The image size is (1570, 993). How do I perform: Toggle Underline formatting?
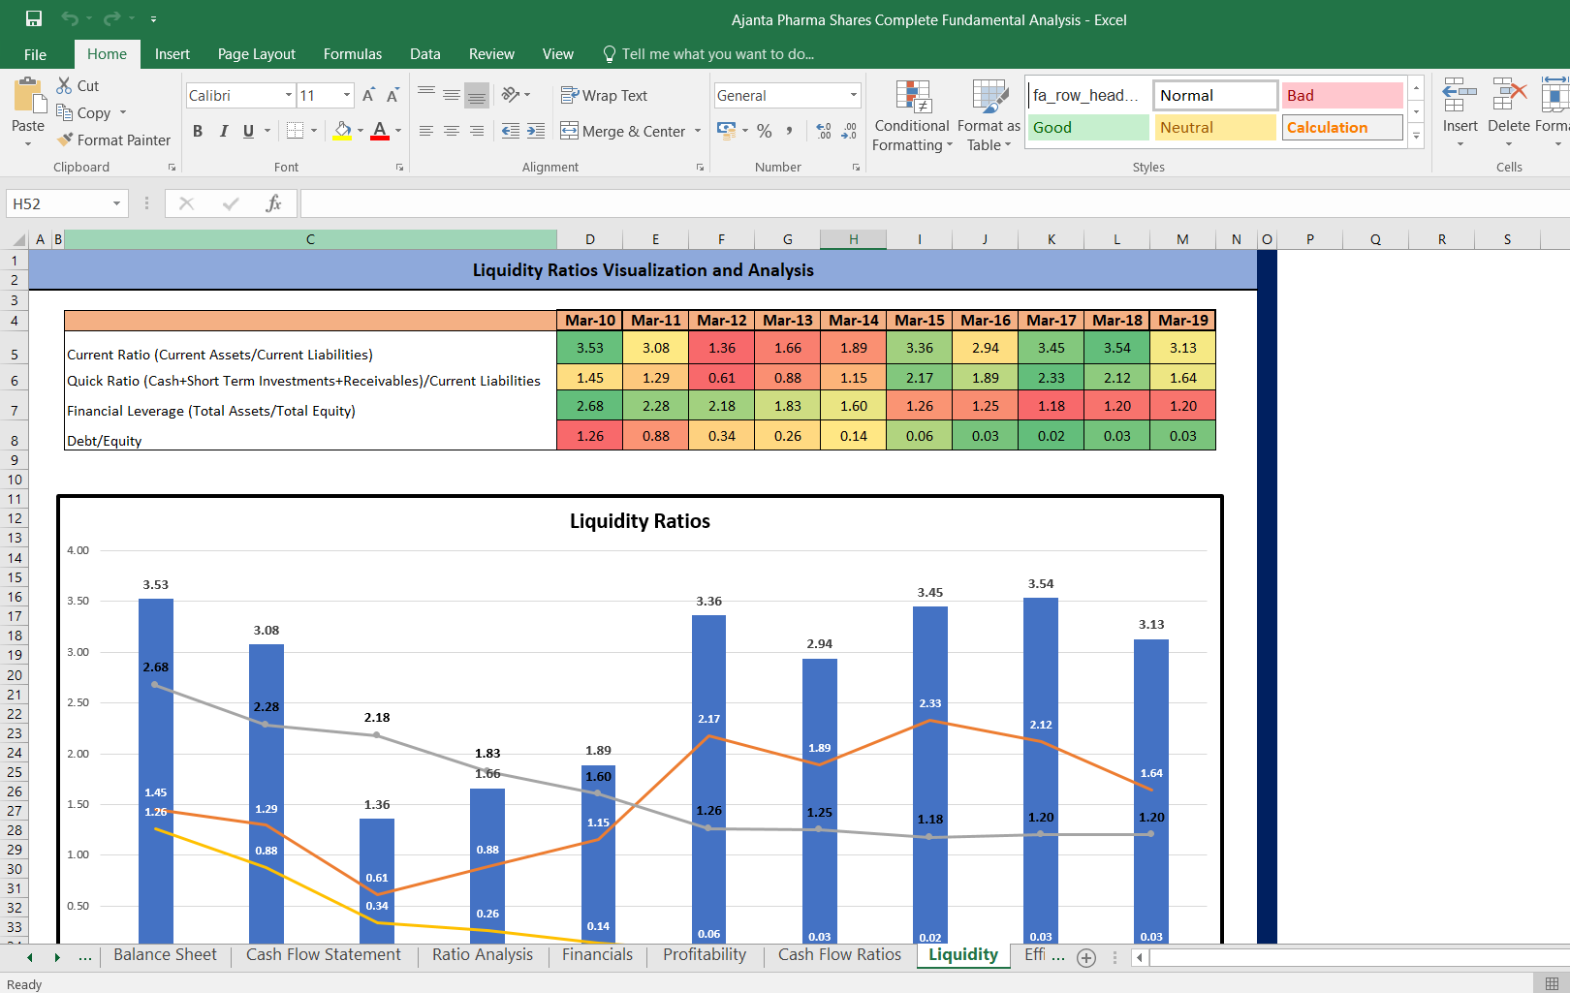click(x=249, y=131)
